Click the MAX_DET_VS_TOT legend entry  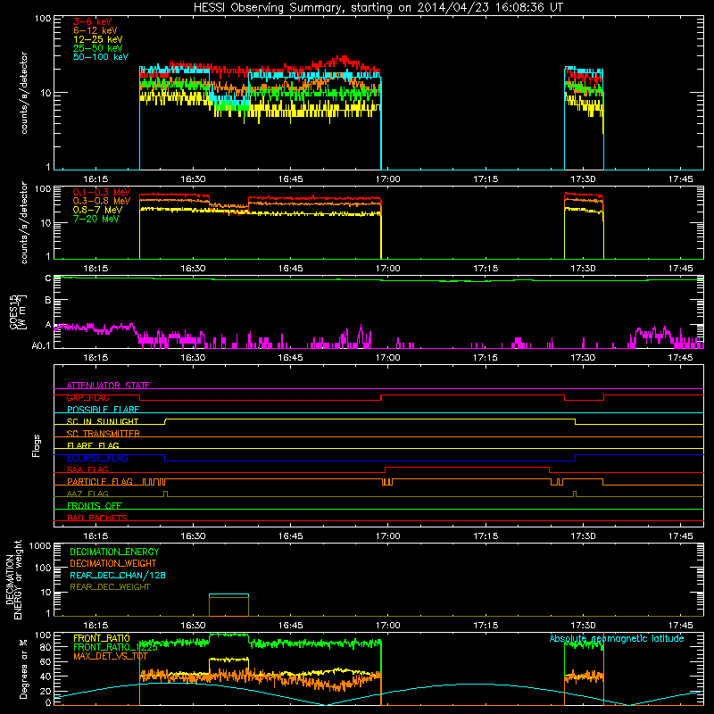(x=111, y=656)
